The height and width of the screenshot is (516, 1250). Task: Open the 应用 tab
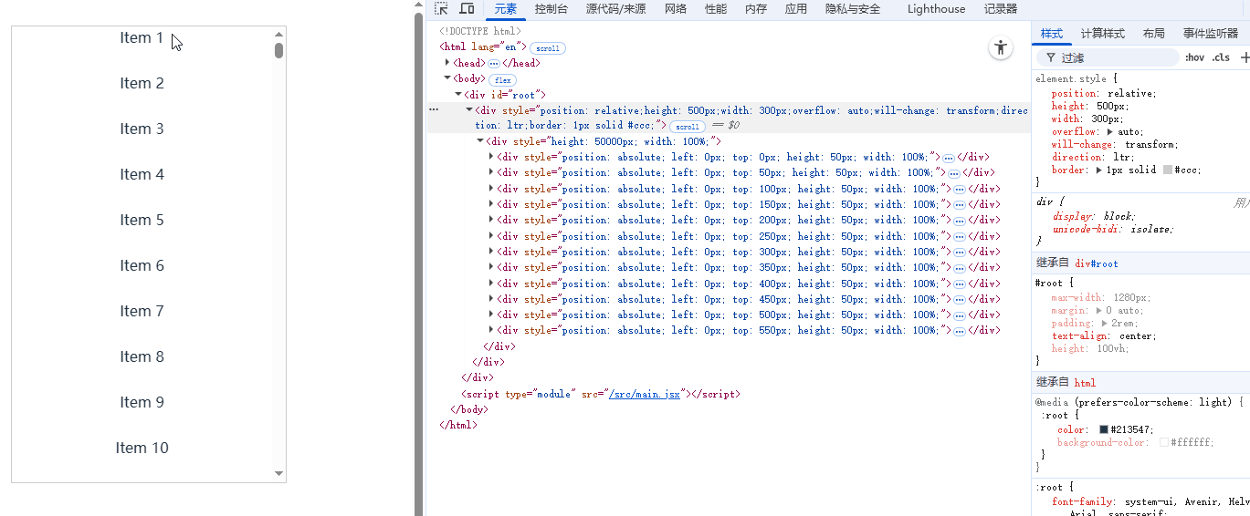coord(796,9)
